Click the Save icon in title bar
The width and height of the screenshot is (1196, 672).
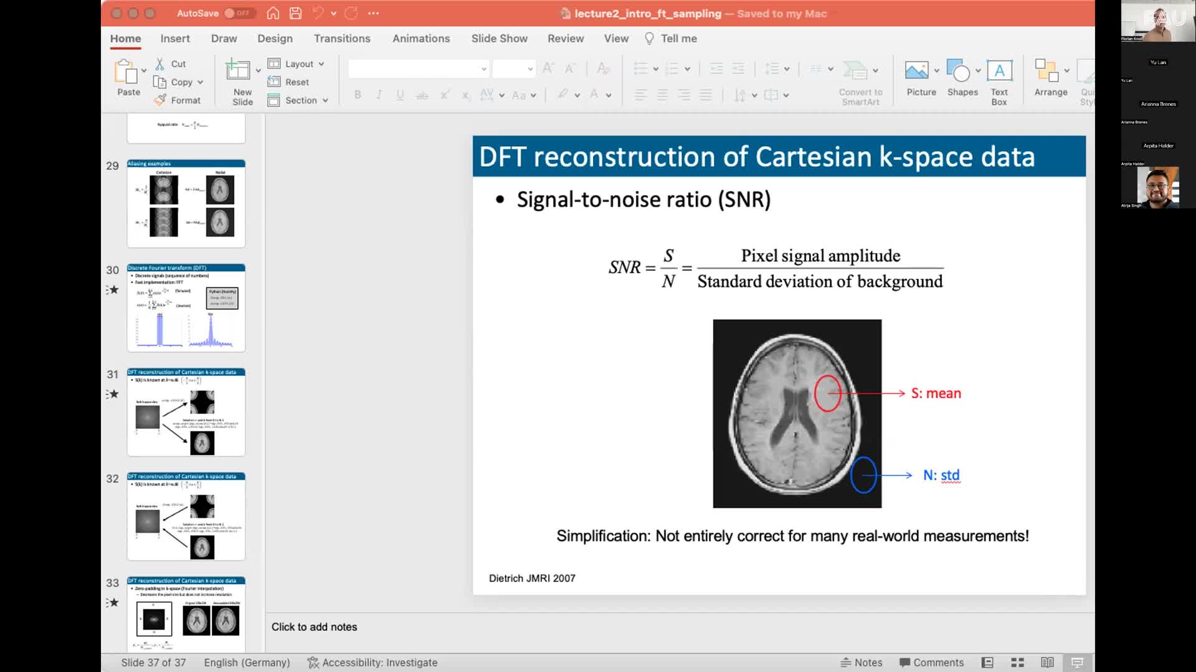point(295,13)
